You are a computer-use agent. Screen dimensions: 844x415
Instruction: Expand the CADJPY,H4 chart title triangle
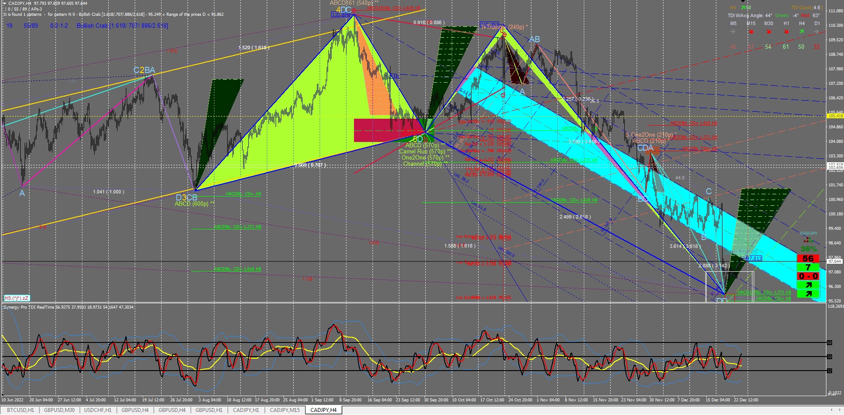coord(5,3)
